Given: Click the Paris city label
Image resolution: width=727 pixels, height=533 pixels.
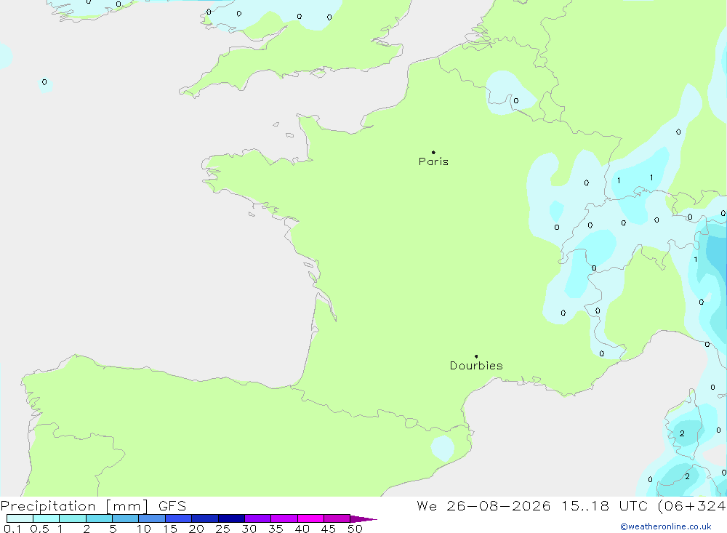Looking at the screenshot, I should 433,161.
